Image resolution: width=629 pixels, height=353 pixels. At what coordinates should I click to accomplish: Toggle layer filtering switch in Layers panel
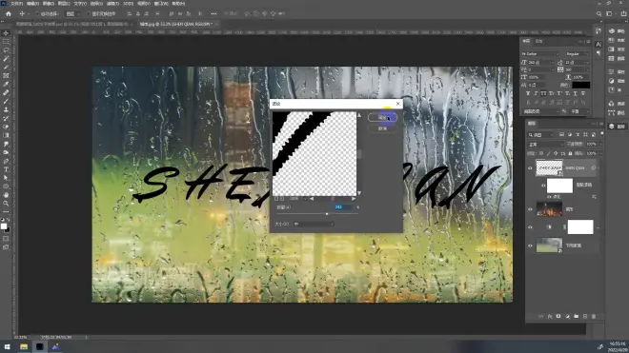(601, 134)
